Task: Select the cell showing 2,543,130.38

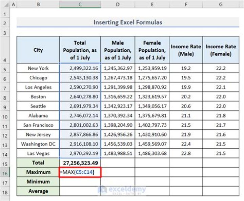Action: click(x=80, y=78)
